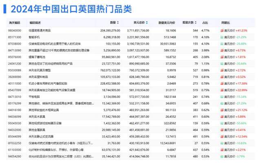Click the red trend icon in row 85437099
The width and height of the screenshot is (261, 163).
222,90
